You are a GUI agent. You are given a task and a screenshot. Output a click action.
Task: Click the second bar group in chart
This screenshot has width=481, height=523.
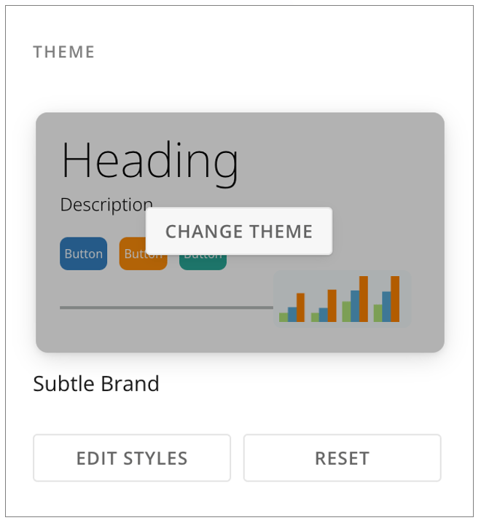324,306
